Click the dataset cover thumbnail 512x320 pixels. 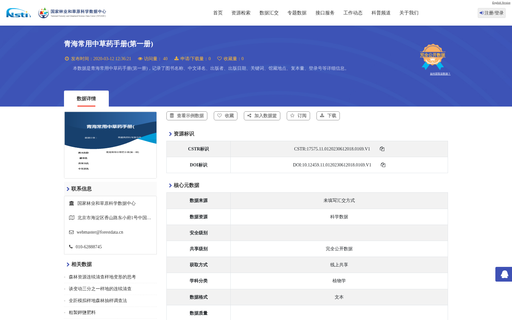pos(110,145)
